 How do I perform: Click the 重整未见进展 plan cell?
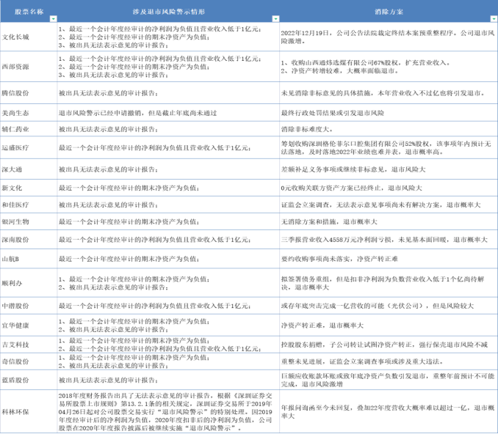pyautogui.click(x=389, y=361)
